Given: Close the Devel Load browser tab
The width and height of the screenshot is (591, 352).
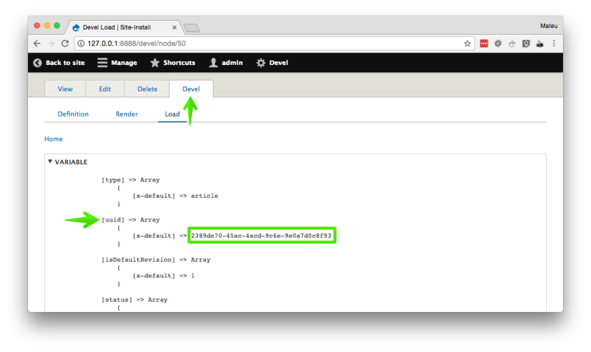Looking at the screenshot, I should (x=174, y=27).
